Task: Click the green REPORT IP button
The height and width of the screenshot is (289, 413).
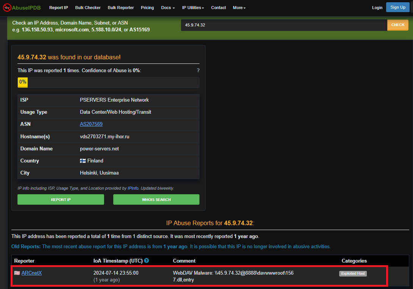Action: pyautogui.click(x=61, y=199)
